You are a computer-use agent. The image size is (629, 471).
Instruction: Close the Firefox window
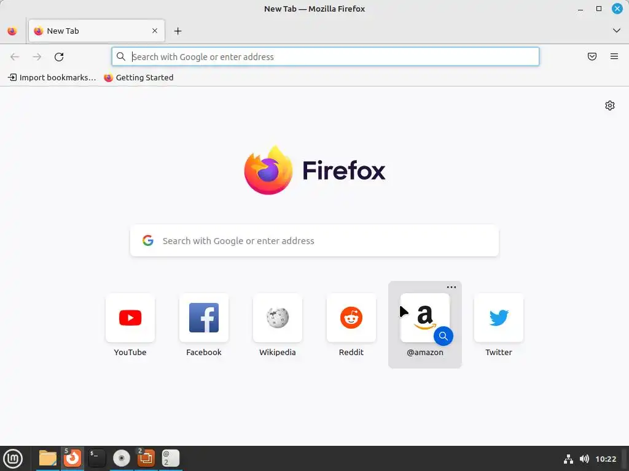(x=617, y=9)
